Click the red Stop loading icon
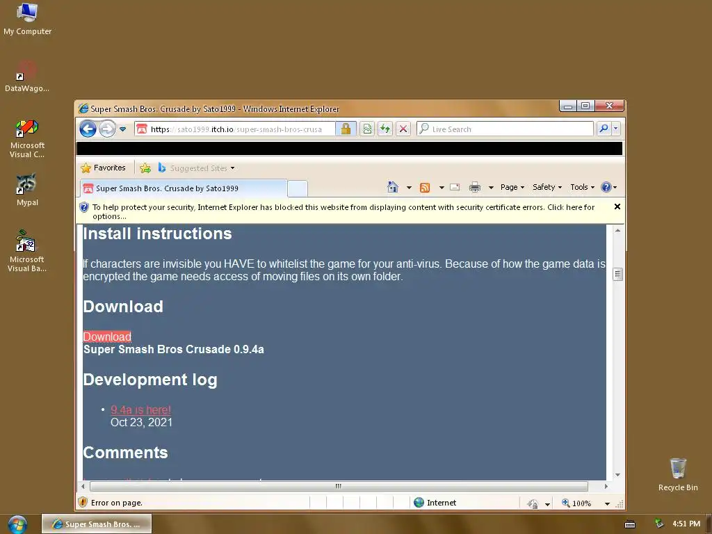 tap(403, 129)
